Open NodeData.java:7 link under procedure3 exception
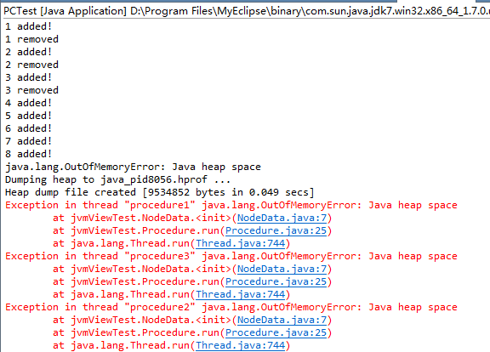 click(282, 269)
